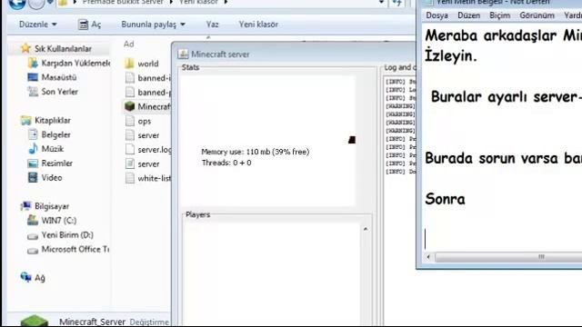Select the world folder icon

coord(129,64)
